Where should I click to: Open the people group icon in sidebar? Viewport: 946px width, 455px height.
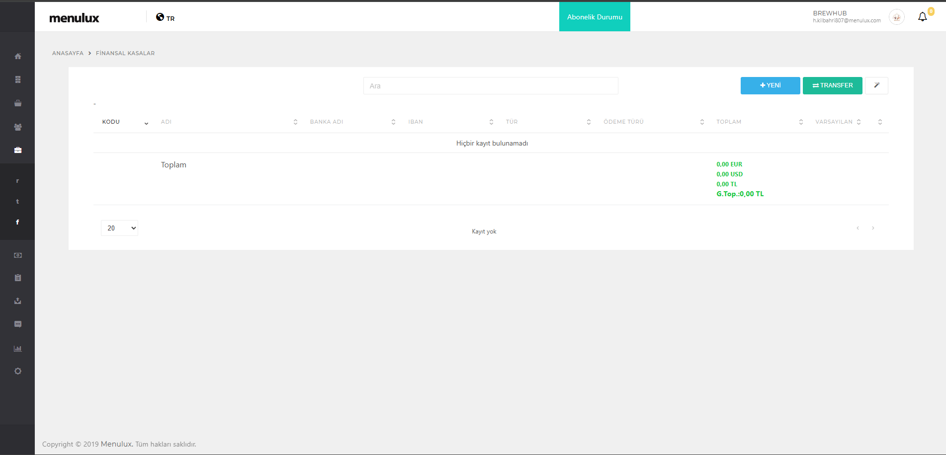pos(18,127)
